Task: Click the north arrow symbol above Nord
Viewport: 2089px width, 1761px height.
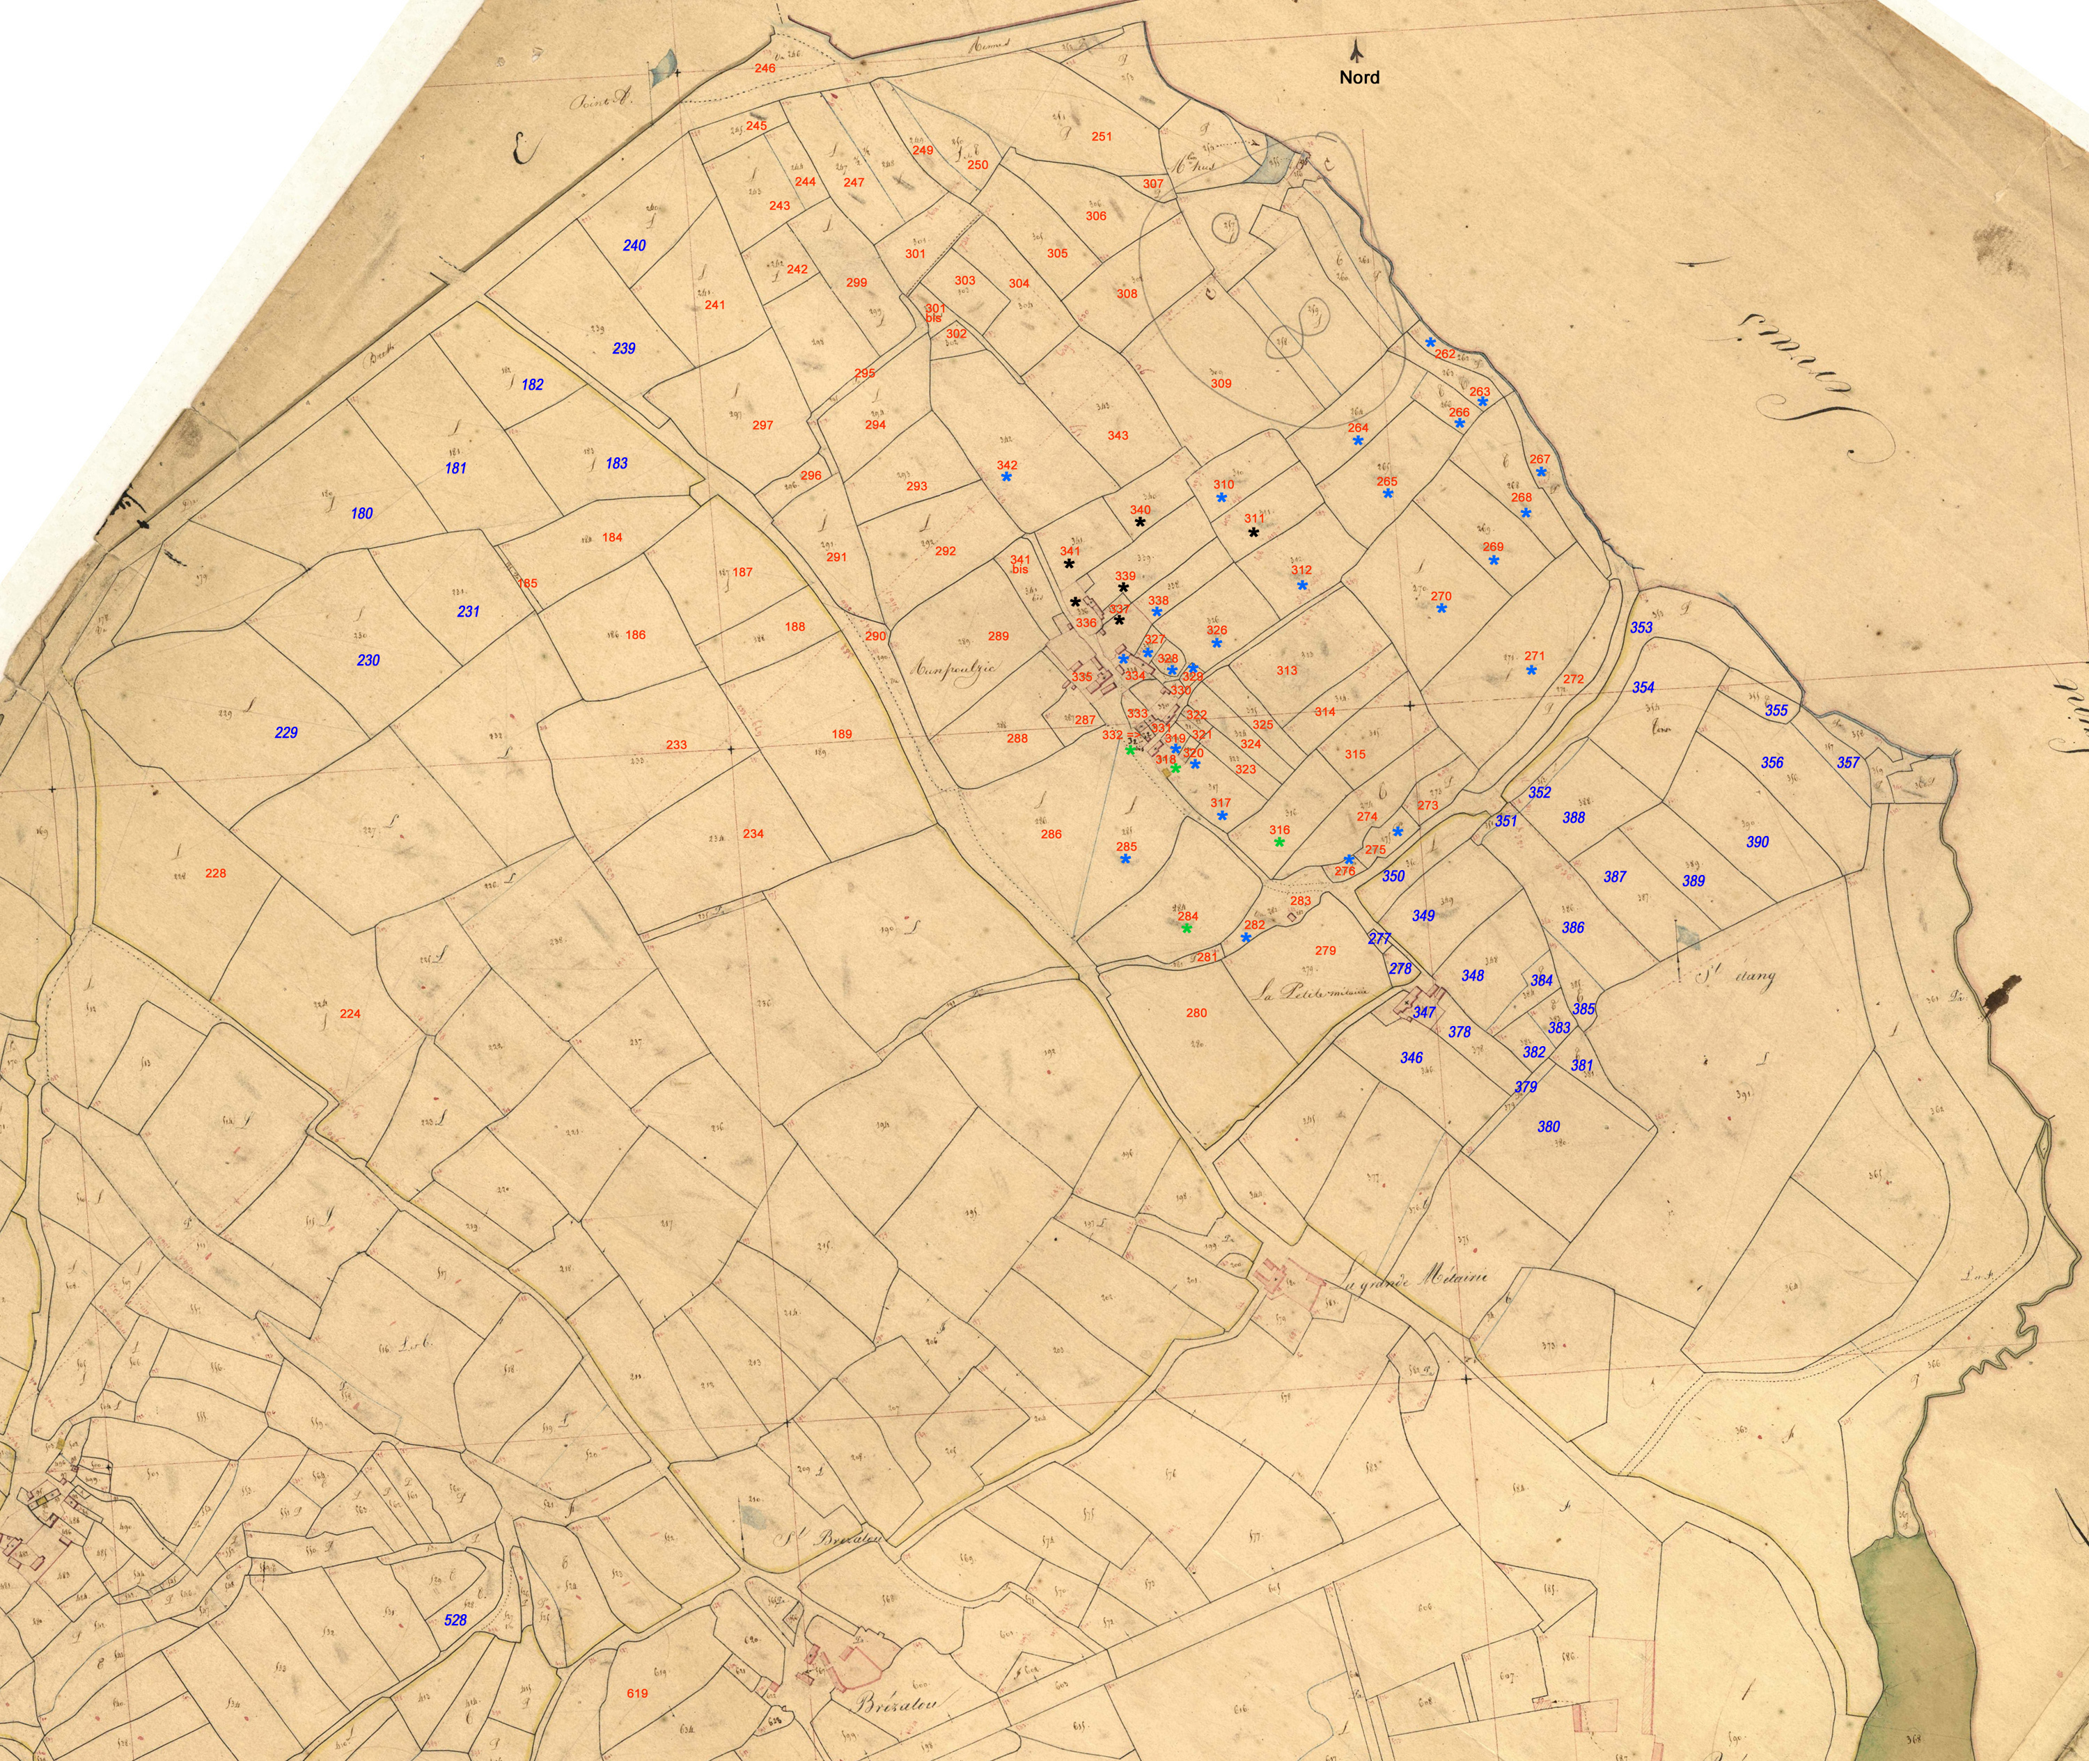Action: tap(1357, 51)
